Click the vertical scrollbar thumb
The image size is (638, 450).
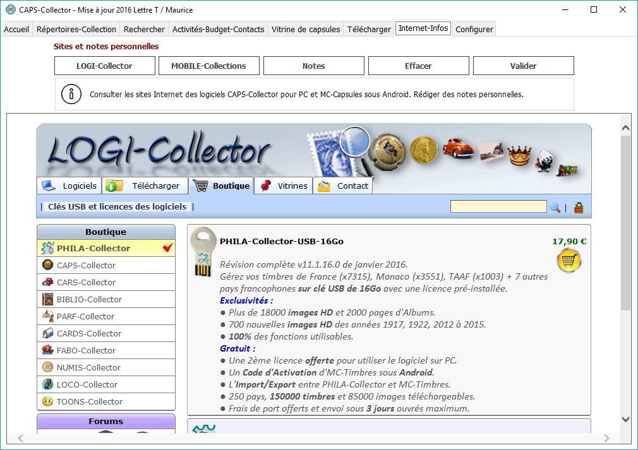click(626, 223)
